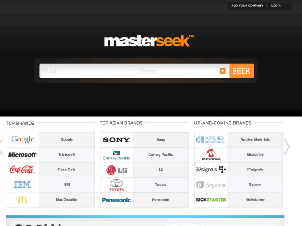Open the MacDonalds brand name link
Viewport: 302px width, 226px height.
[x=66, y=199]
